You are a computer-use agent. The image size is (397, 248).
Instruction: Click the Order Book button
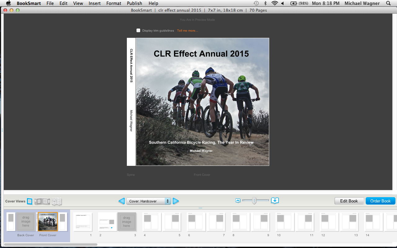381,201
